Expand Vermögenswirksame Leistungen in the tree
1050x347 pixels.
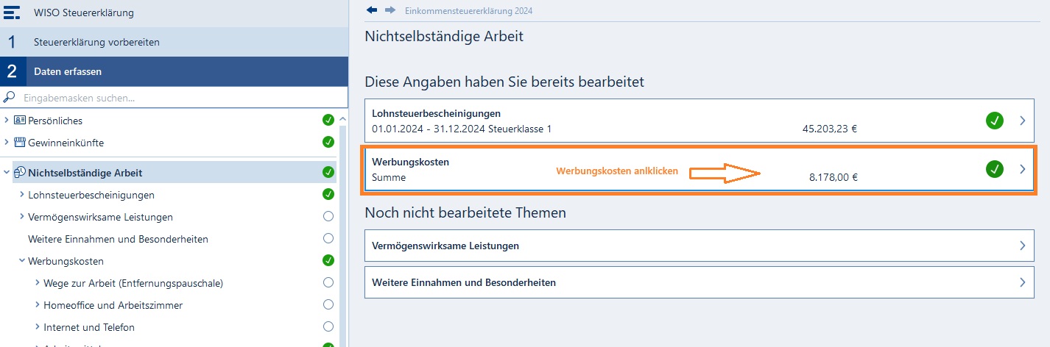tap(21, 217)
